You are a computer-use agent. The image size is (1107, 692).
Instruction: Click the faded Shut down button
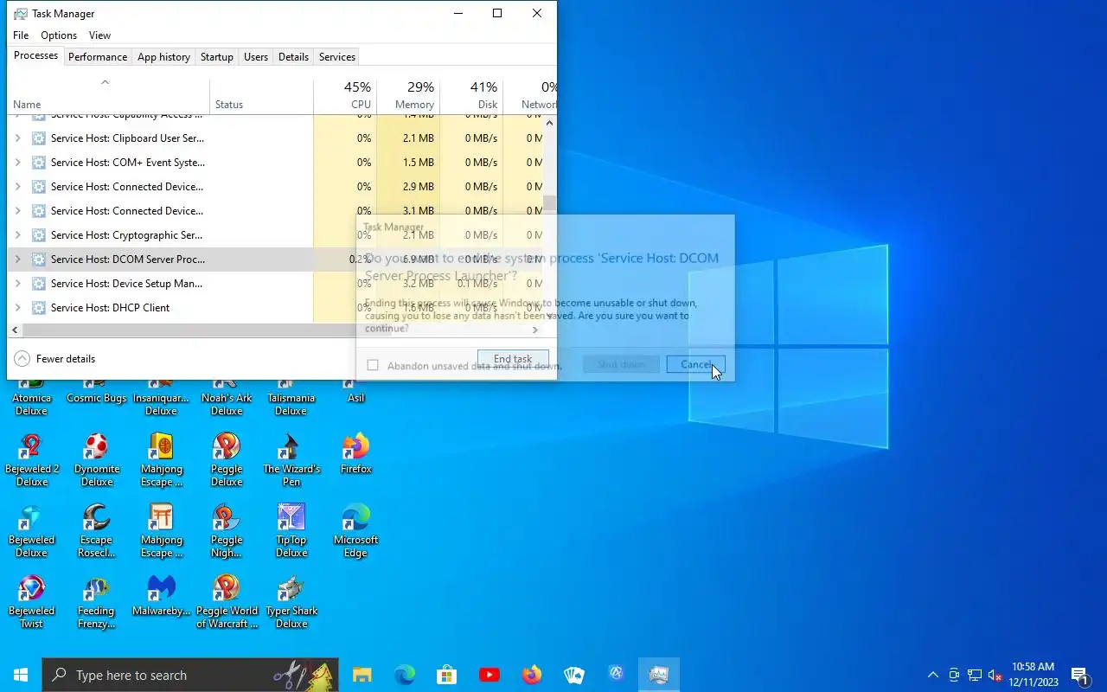coord(622,365)
